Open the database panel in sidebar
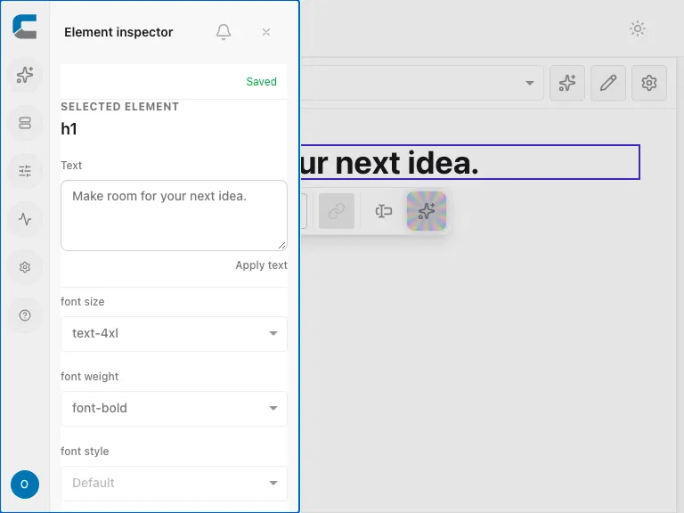The image size is (684, 513). point(25,123)
